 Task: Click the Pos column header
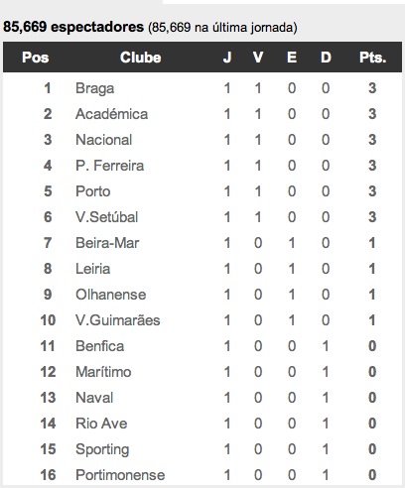(36, 58)
